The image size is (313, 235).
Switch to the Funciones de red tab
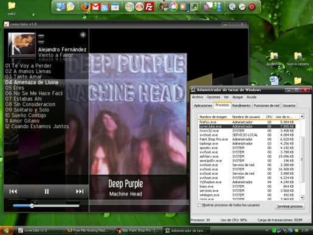pos(266,105)
